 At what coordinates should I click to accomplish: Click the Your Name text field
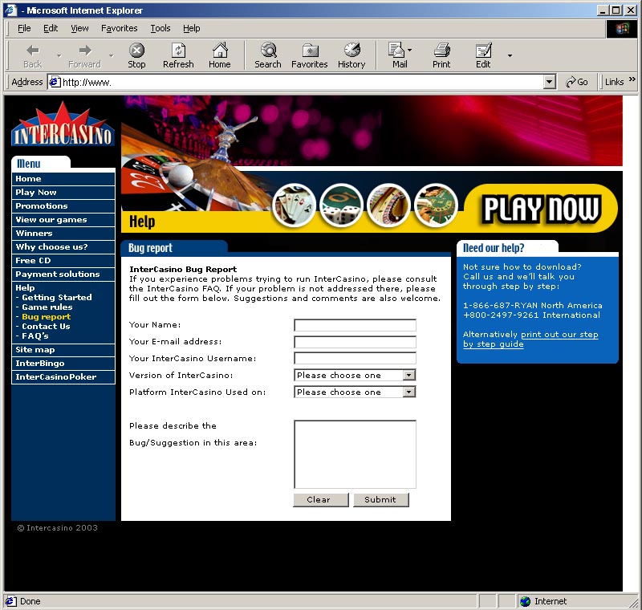tap(355, 325)
